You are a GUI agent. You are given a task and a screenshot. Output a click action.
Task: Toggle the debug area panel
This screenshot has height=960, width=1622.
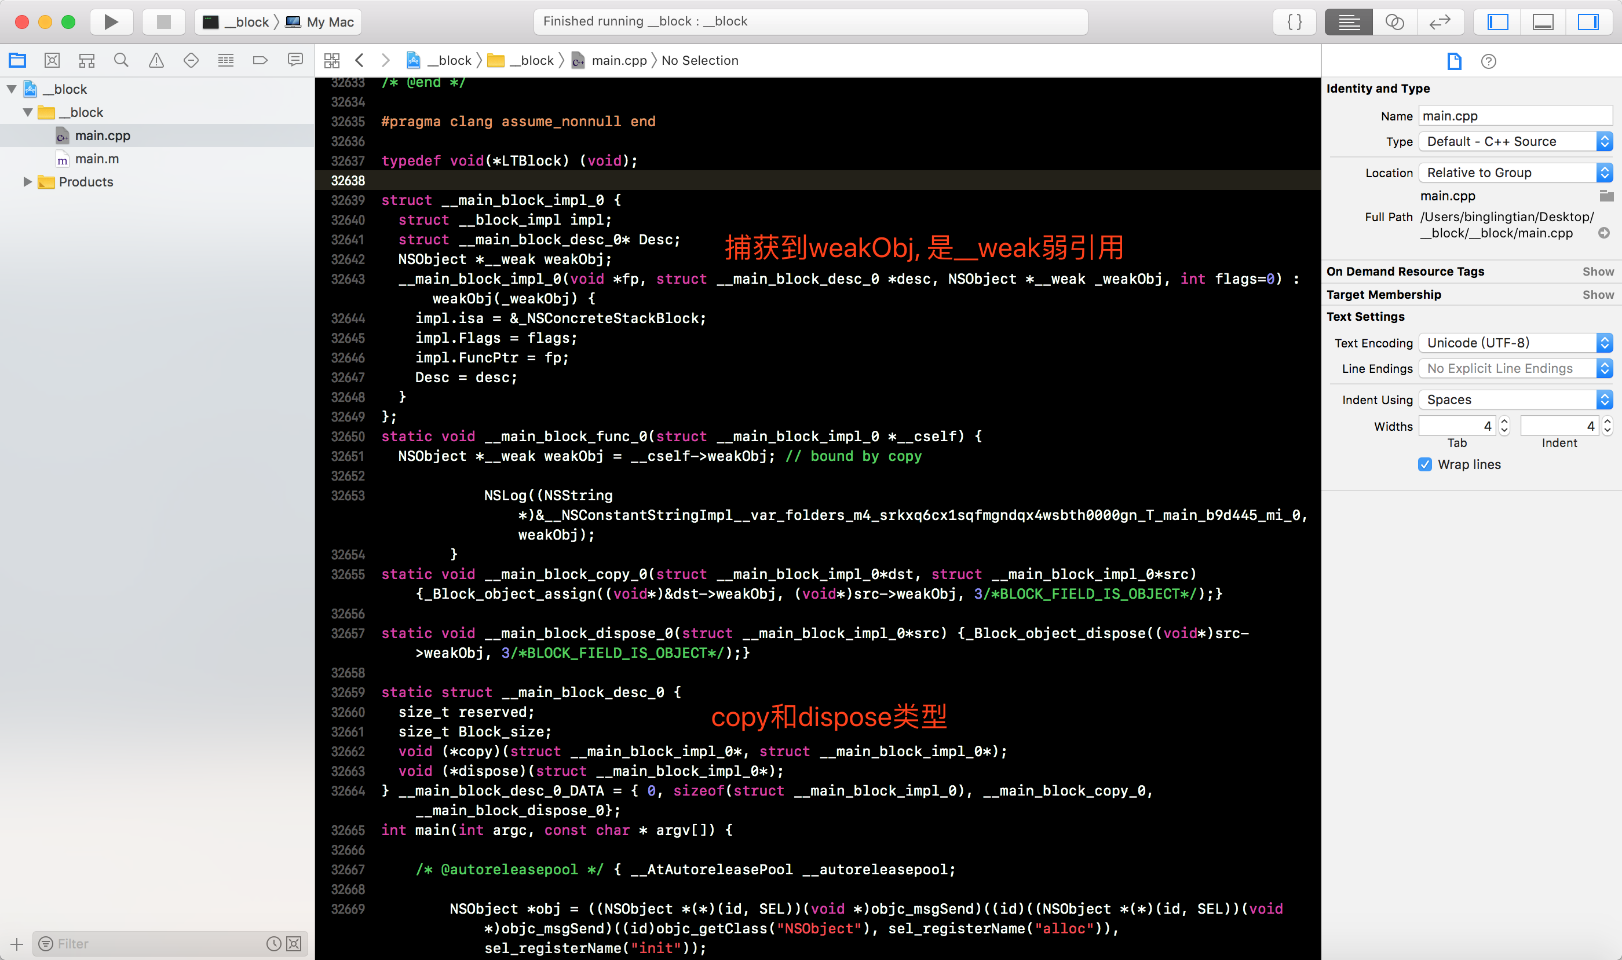(x=1543, y=22)
